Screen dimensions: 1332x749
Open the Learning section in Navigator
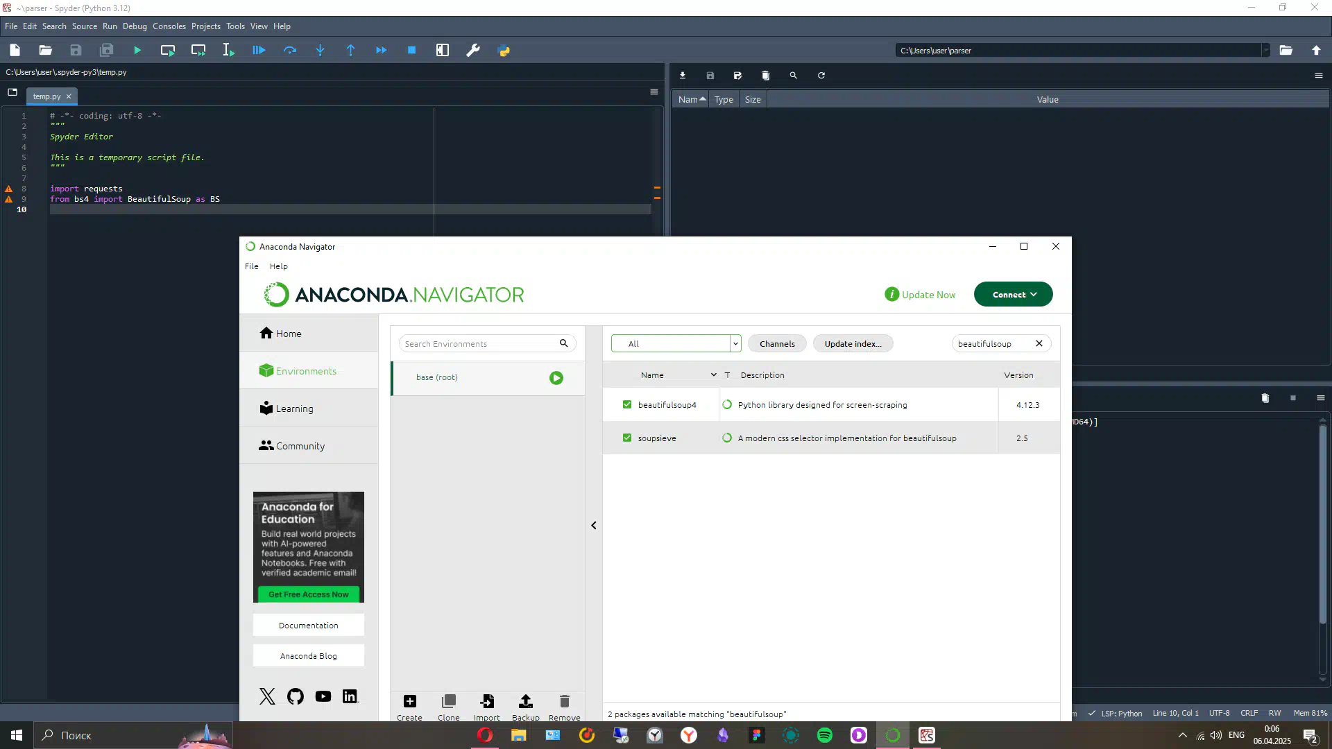point(309,408)
